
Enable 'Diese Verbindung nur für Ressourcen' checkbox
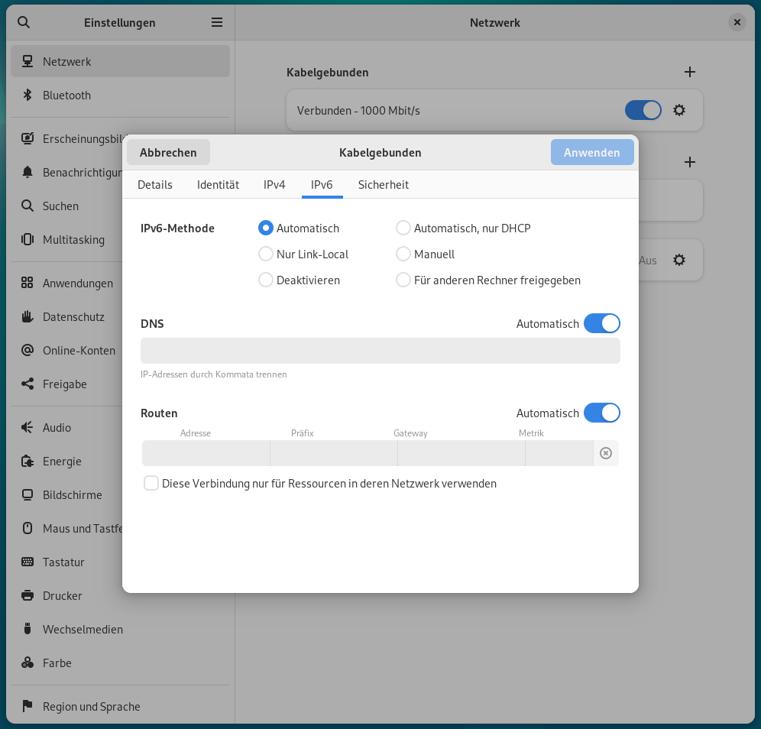coord(151,483)
